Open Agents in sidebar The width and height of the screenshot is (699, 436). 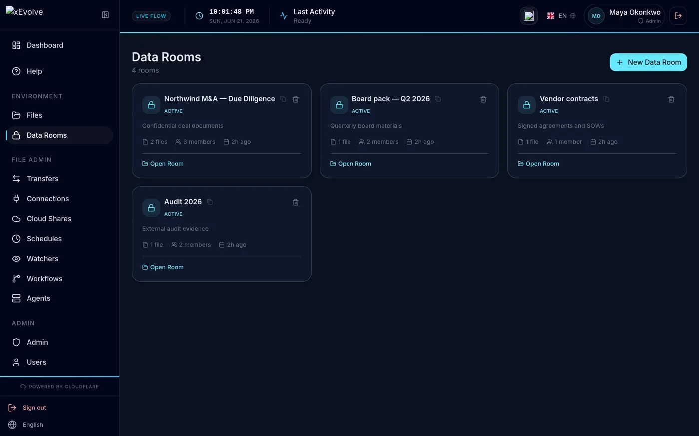coord(59,298)
